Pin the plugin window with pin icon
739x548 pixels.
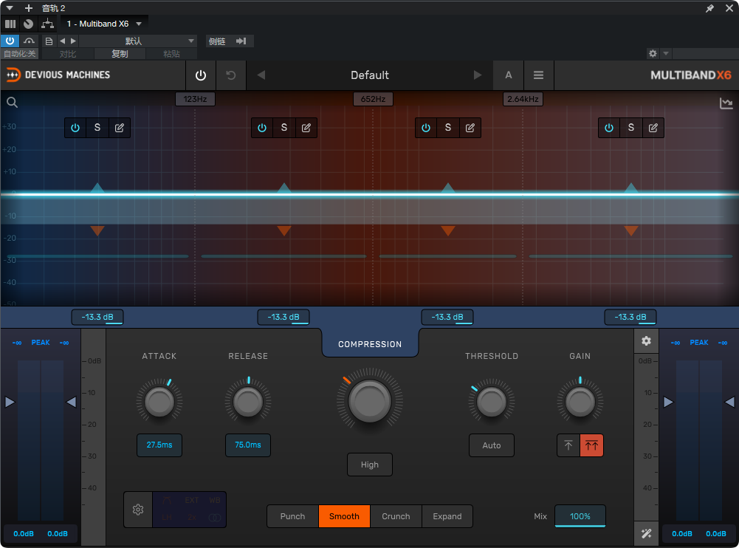(x=709, y=8)
